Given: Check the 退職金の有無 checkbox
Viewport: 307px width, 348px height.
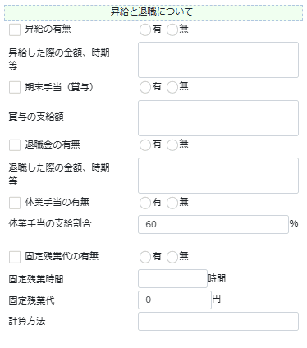Looking at the screenshot, I should coord(15,145).
